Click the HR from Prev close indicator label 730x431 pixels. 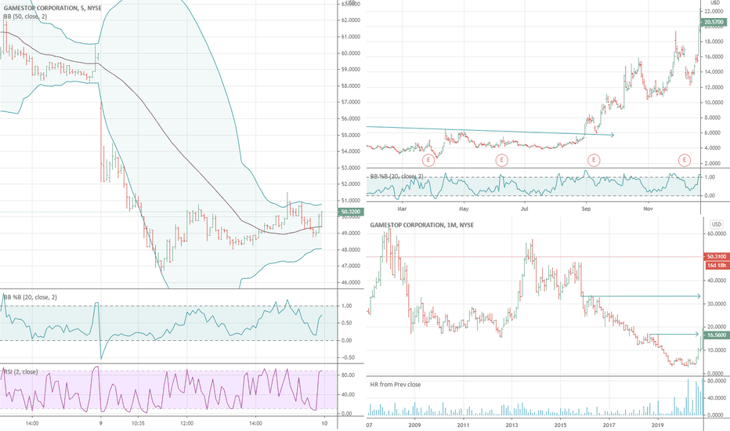[x=396, y=385]
